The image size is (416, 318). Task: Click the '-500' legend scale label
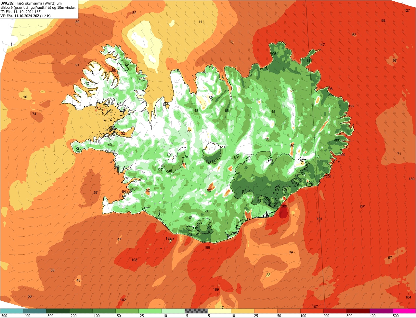click(x=4, y=316)
